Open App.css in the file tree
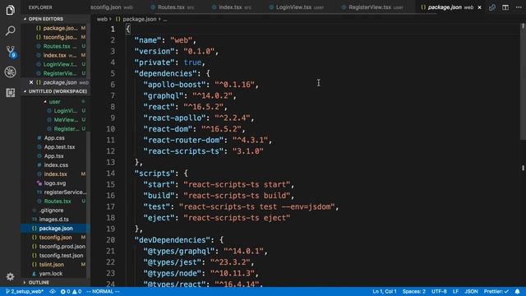This screenshot has height=296, width=526. click(53, 138)
